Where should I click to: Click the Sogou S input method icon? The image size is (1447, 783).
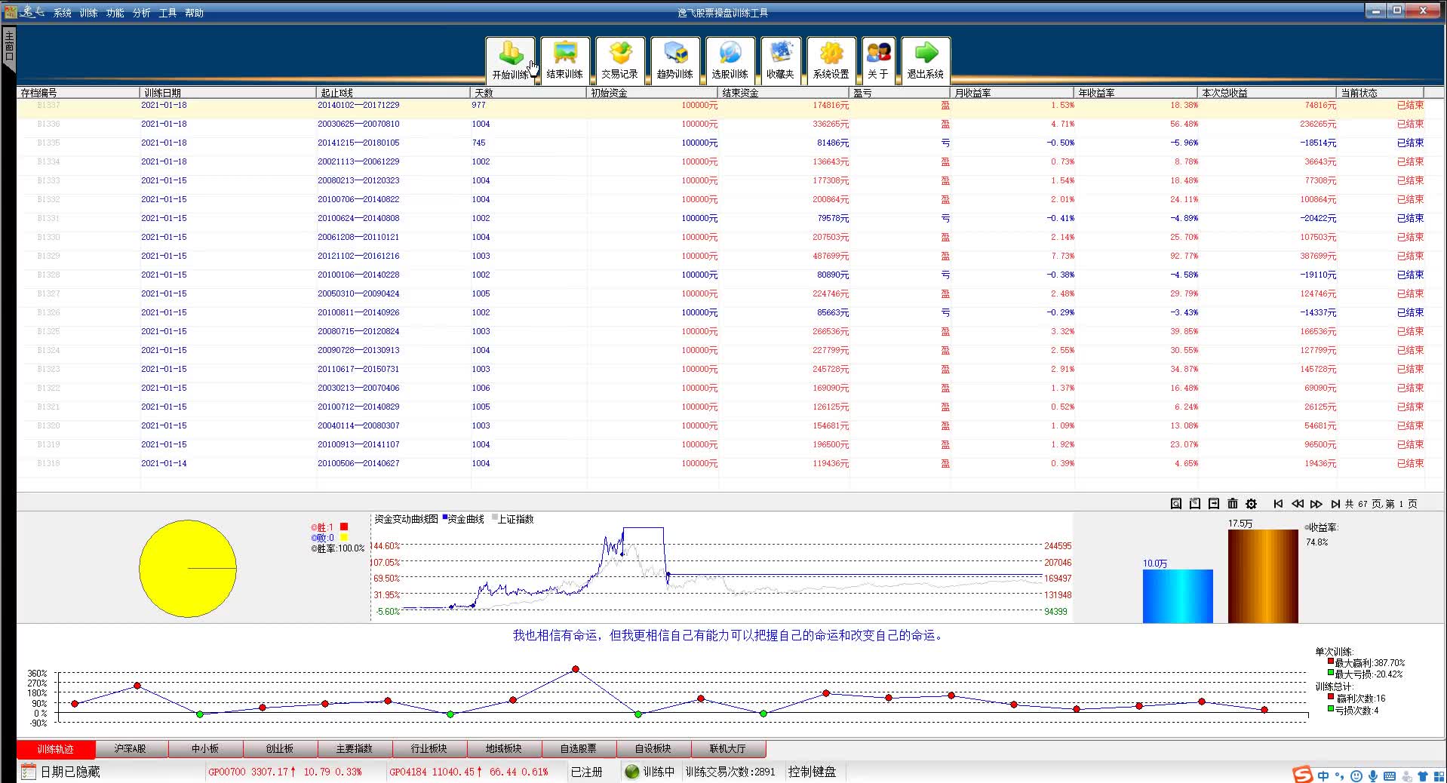click(x=1302, y=775)
